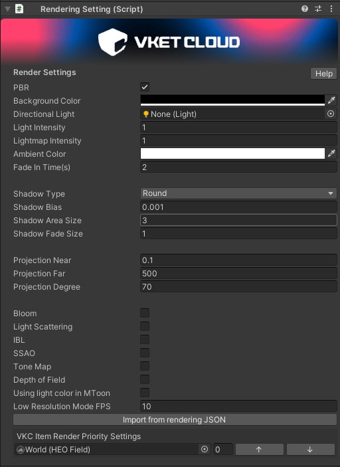
Task: Move World item up with arrow button
Action: coord(260,450)
